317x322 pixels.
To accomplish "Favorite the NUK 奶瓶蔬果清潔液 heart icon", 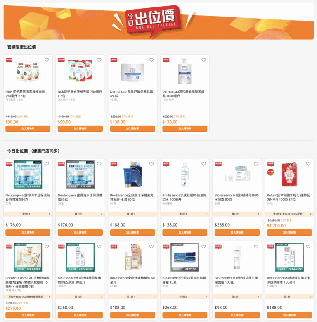I will pos(47,60).
